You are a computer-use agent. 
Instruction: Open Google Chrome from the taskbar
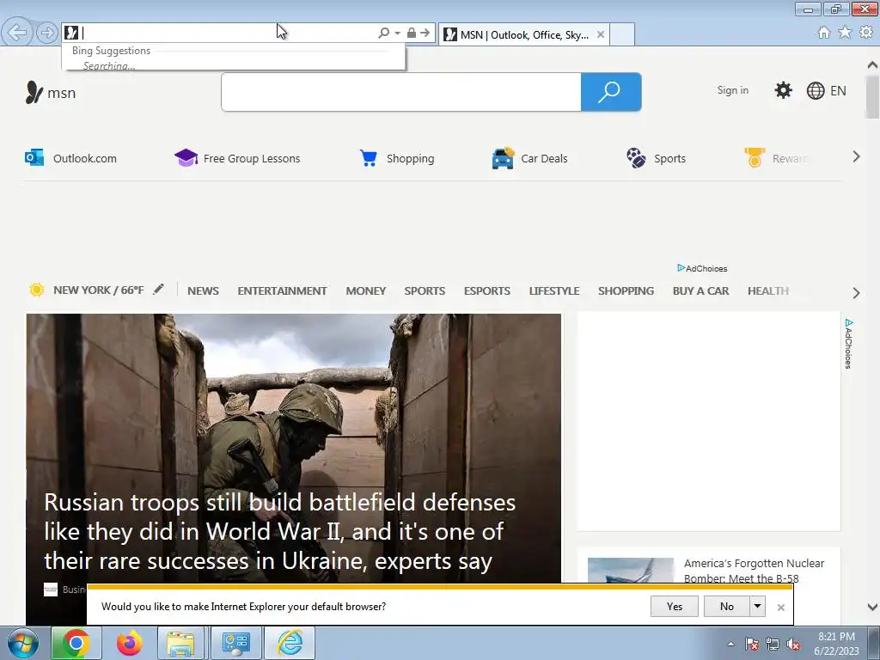pyautogui.click(x=76, y=643)
